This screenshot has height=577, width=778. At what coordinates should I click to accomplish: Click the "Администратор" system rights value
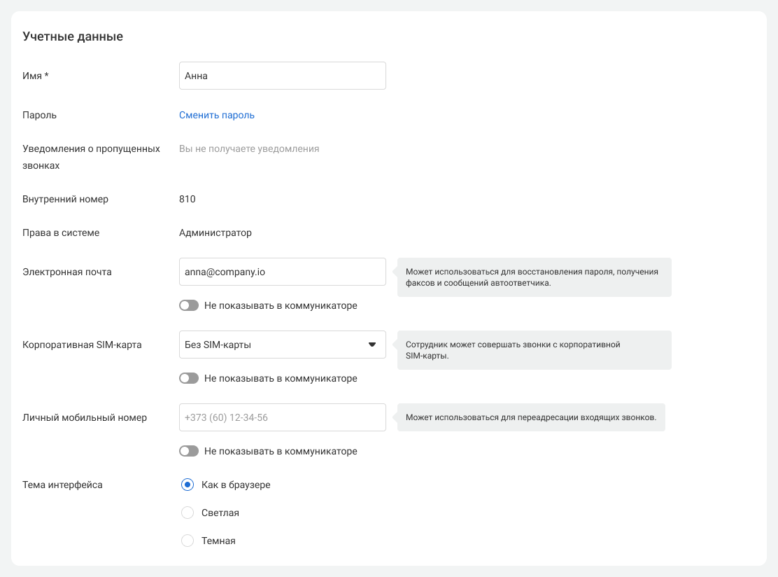tap(215, 233)
